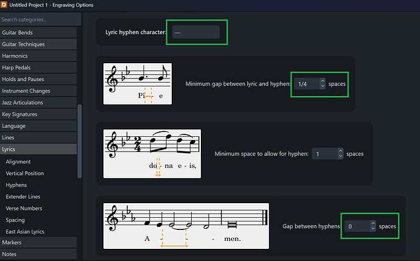Image resolution: width=420 pixels, height=261 pixels.
Task: Increase minimum gap between lyric and hyphen
Action: pyautogui.click(x=322, y=82)
